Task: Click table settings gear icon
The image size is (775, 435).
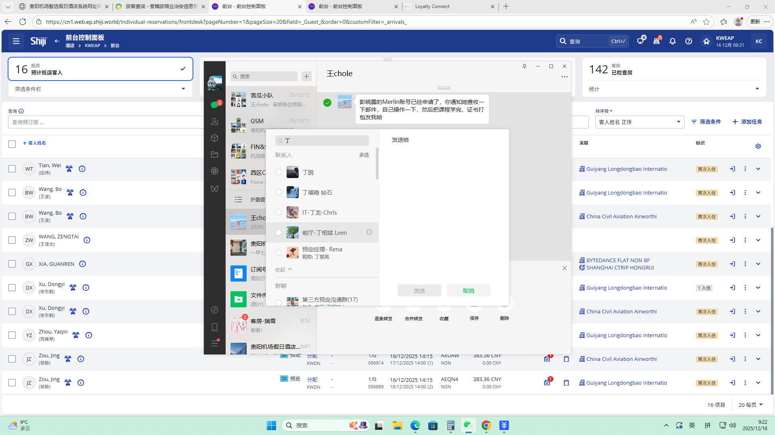Action: click(758, 146)
